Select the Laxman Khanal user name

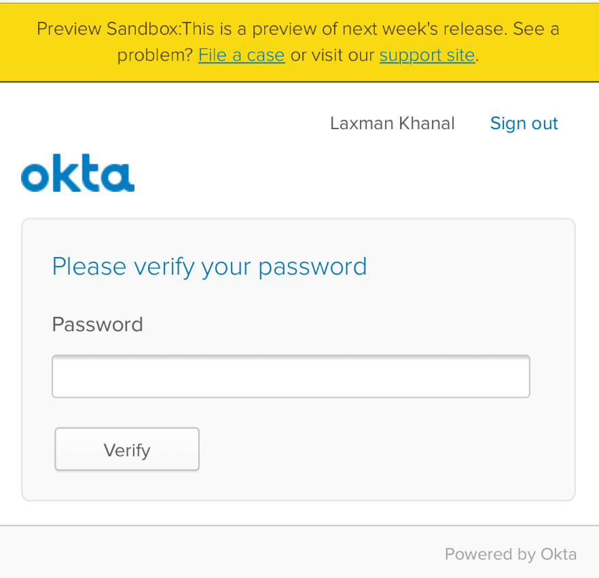point(393,123)
